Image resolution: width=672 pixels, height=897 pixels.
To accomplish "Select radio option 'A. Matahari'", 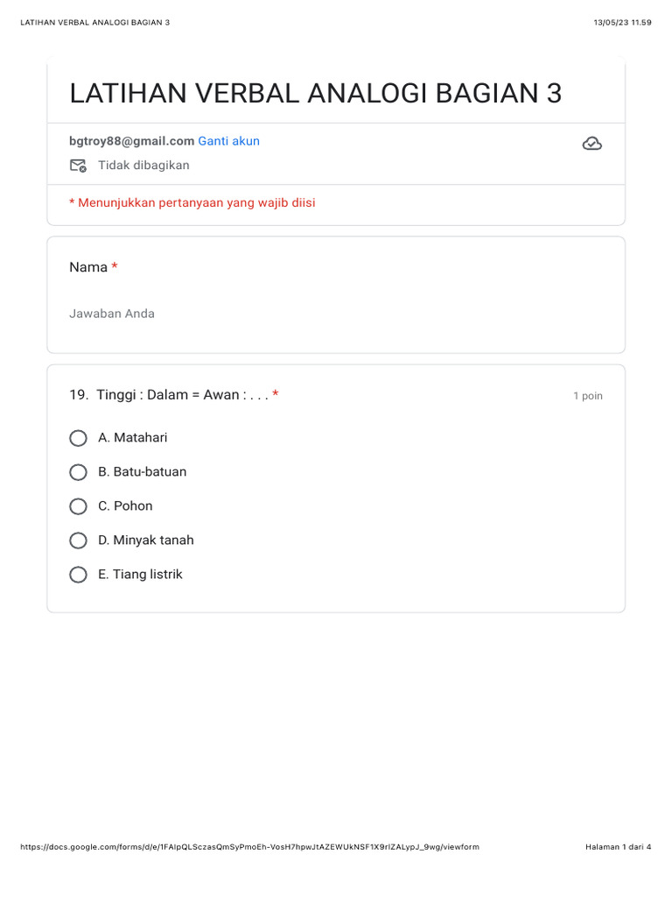I will (78, 438).
